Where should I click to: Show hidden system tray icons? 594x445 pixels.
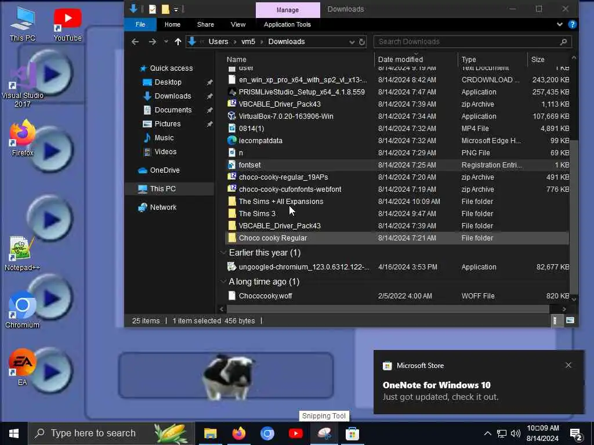[487, 433]
